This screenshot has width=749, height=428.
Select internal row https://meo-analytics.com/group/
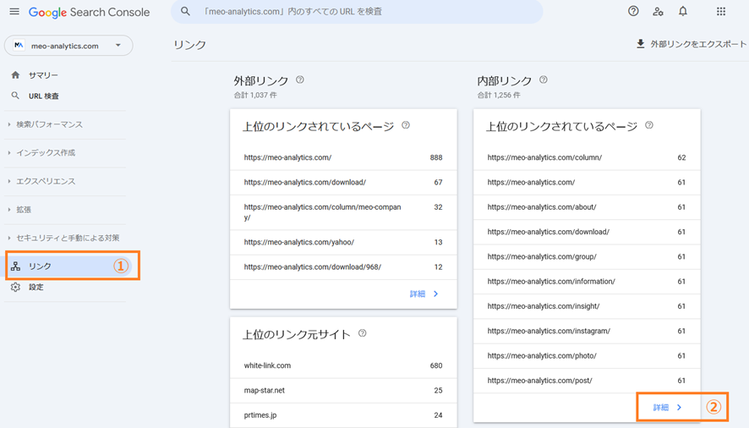pos(587,257)
